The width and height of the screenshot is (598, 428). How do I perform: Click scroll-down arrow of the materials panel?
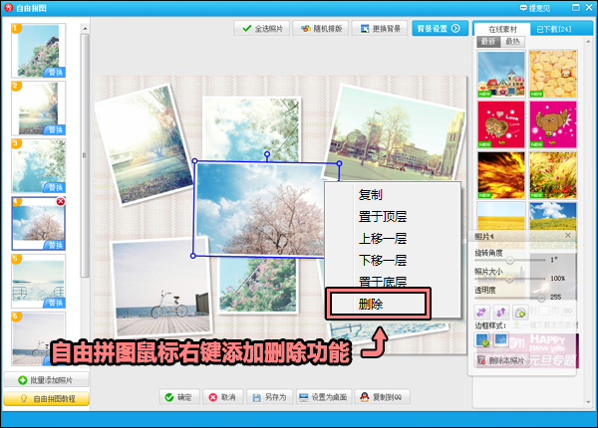[588, 401]
